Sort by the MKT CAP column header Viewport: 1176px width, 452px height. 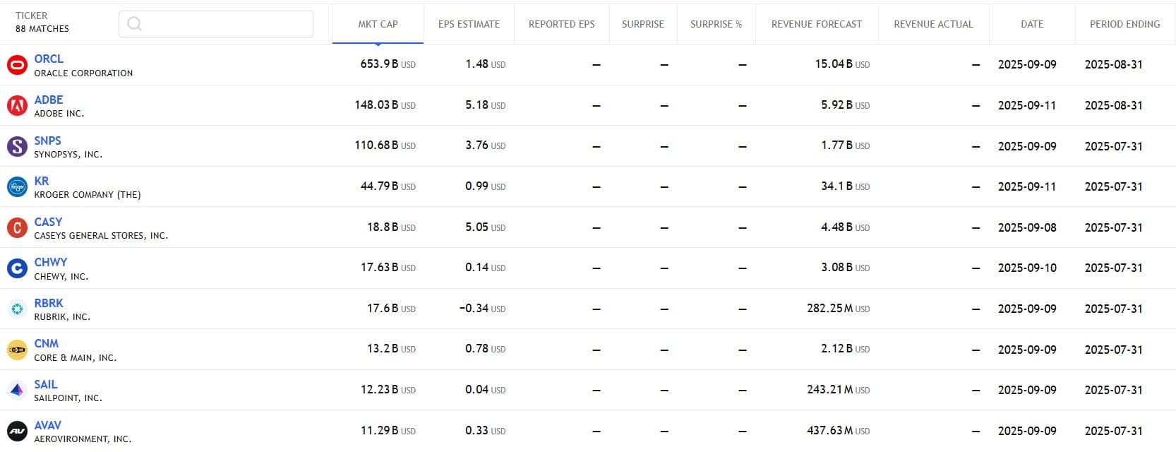click(x=378, y=24)
